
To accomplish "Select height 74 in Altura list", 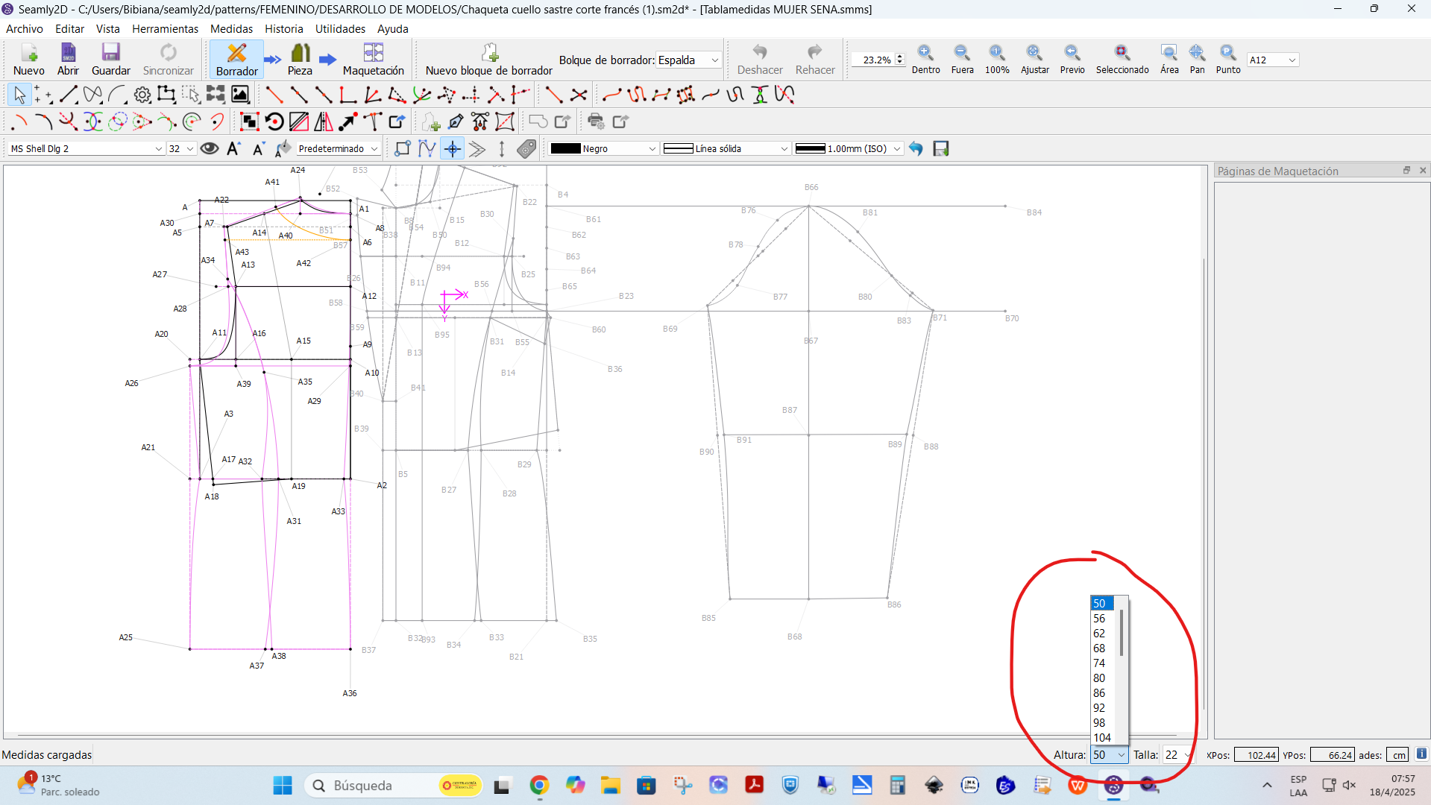I will point(1104,663).
